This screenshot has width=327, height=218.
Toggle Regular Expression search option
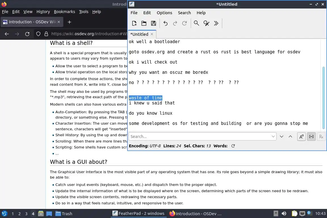point(321,137)
